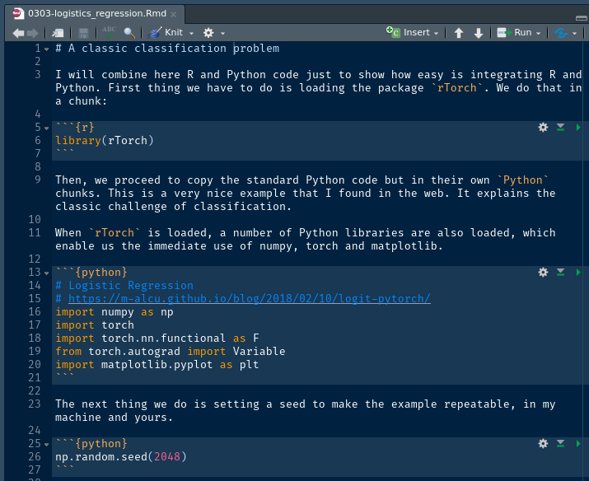Click the spell check ABC icon
The image size is (589, 481).
[x=109, y=32]
